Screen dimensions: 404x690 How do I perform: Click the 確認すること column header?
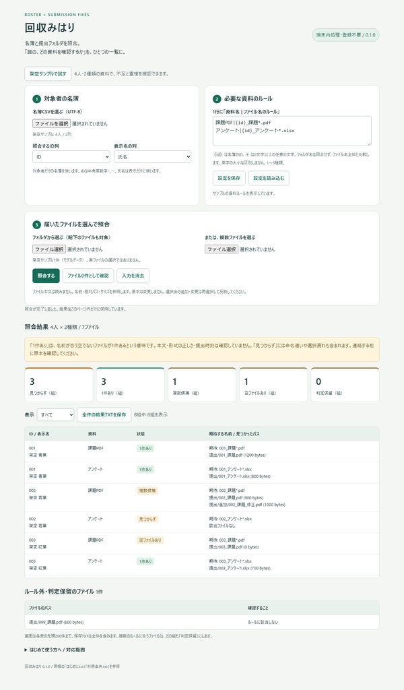coord(258,608)
